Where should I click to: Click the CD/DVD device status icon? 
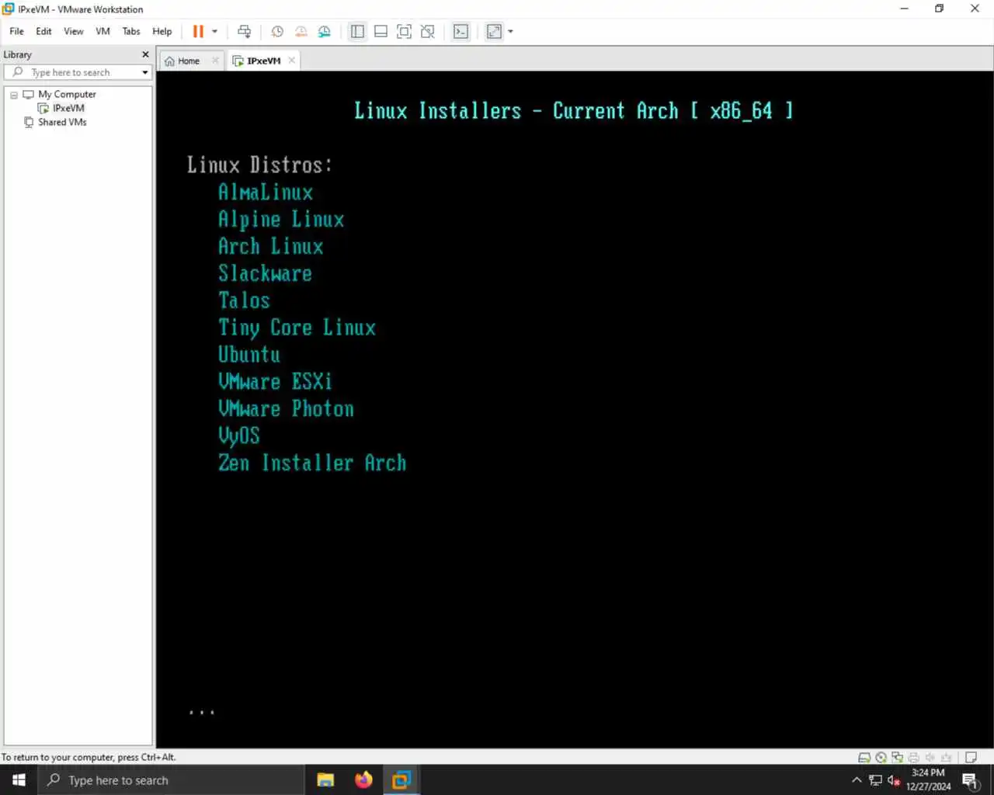coord(881,758)
